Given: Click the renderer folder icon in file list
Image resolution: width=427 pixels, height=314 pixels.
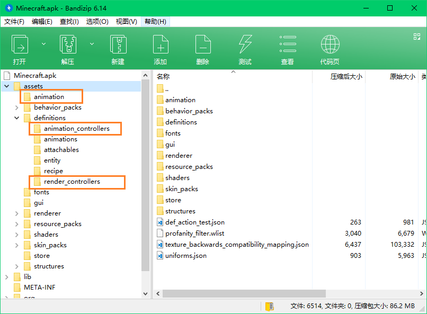Looking at the screenshot, I should pos(160,155).
